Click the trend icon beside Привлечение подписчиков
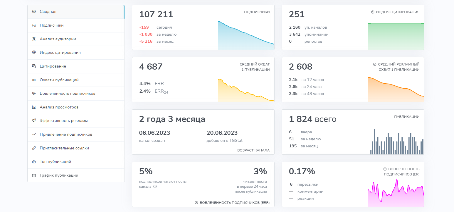 point(34,134)
